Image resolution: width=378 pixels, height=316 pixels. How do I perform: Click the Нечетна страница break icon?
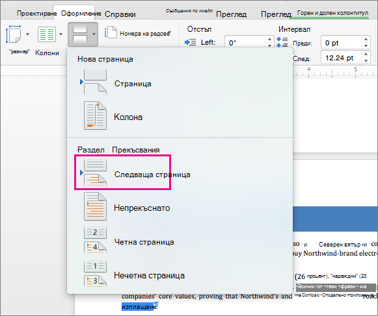click(x=95, y=273)
